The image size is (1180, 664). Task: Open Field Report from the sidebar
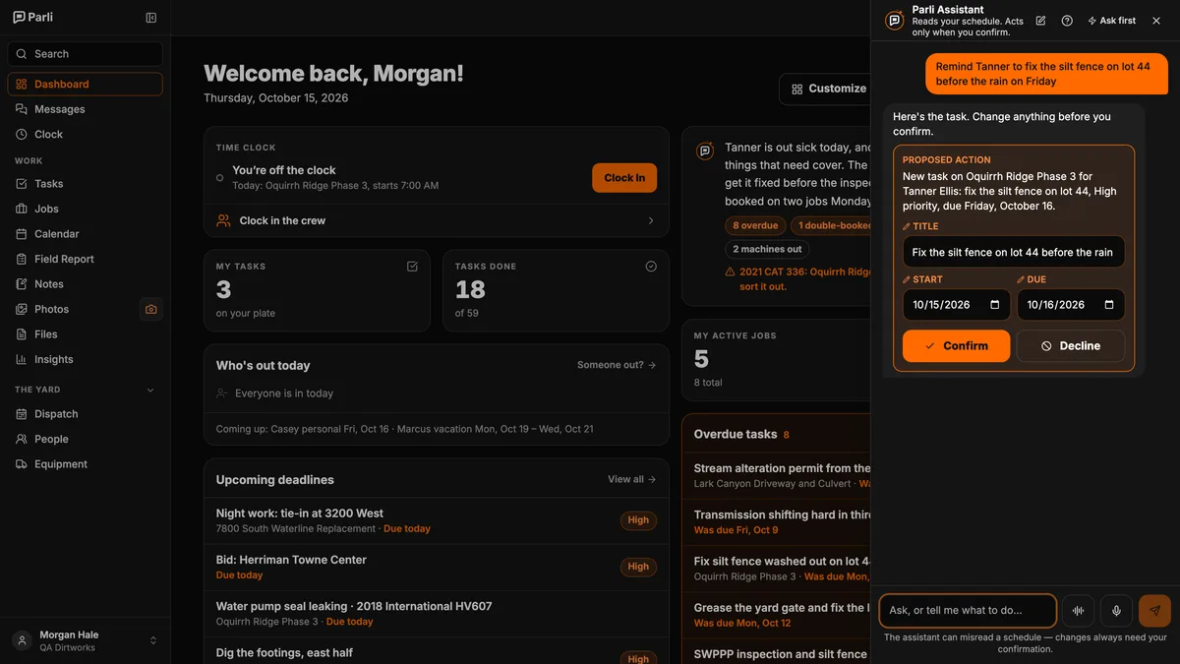click(86, 260)
